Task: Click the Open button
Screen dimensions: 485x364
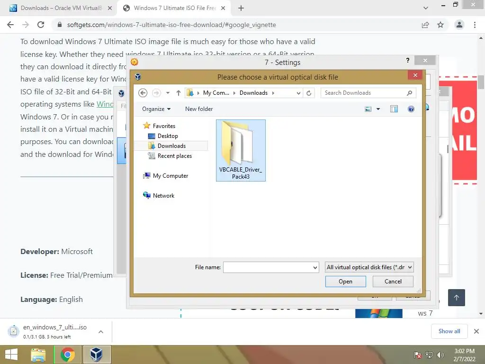Action: 345,282
